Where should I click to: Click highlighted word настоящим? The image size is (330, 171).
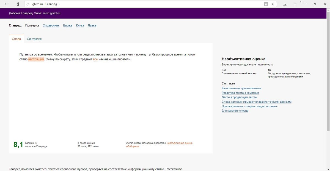coord(36,59)
